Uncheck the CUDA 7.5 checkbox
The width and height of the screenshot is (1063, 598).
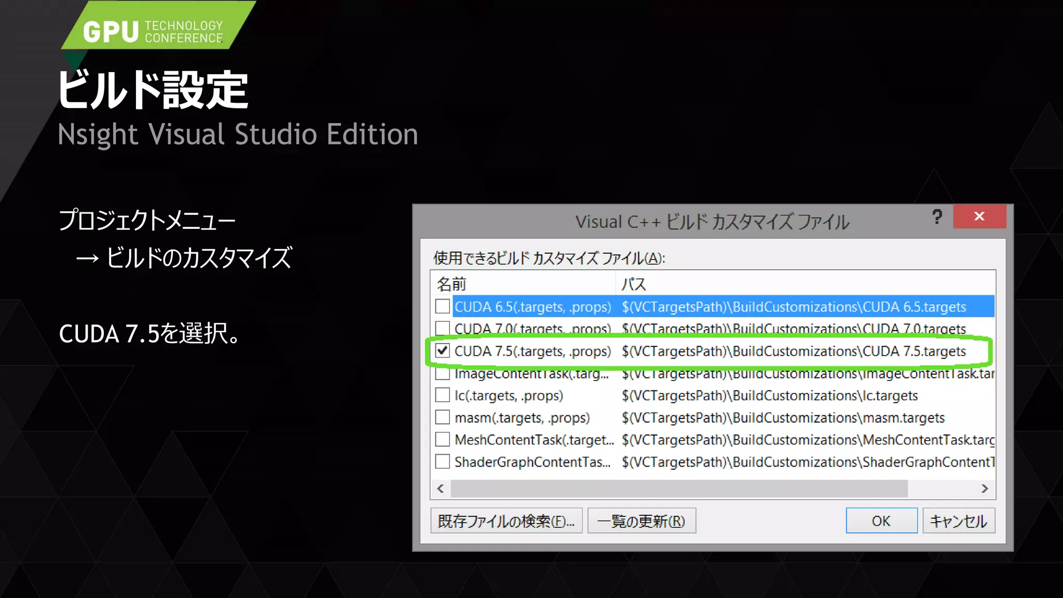(442, 351)
